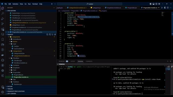Click the editor minimap

click(x=162, y=14)
